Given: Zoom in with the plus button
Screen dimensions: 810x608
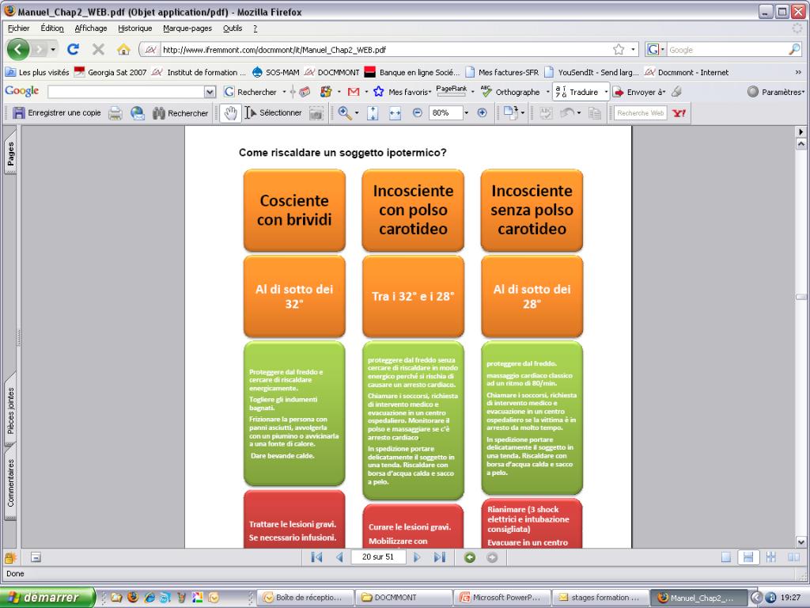Looking at the screenshot, I should point(482,112).
